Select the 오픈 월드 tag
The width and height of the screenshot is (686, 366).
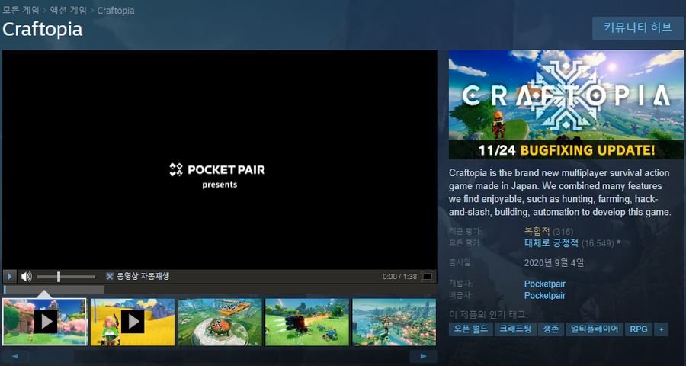point(471,329)
